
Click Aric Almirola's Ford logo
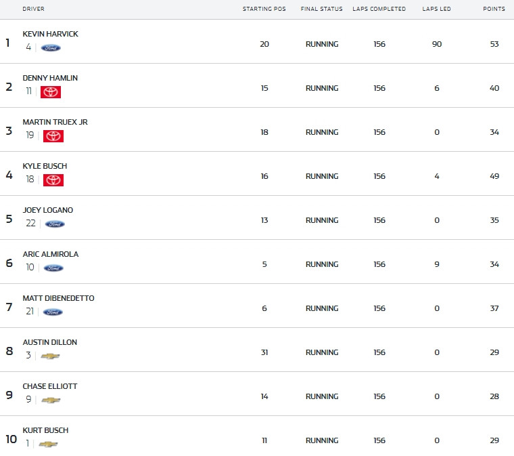click(x=53, y=268)
